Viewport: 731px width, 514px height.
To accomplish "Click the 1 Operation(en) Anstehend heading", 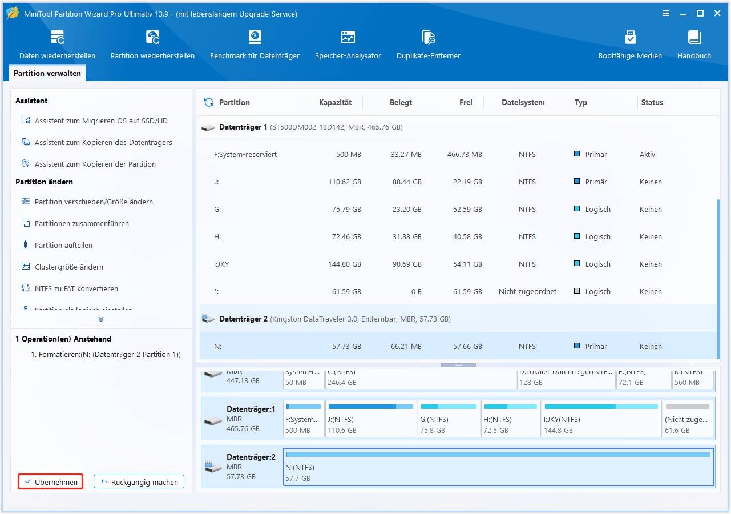I will click(x=63, y=339).
